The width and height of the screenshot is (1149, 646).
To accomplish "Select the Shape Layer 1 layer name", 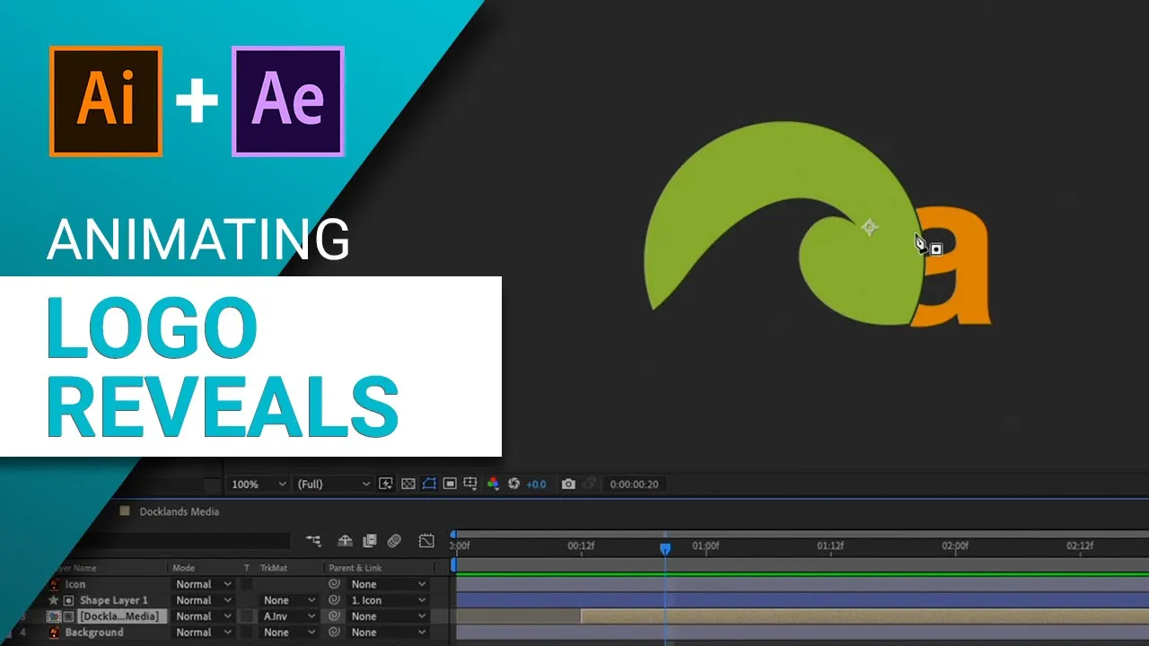I will 114,600.
